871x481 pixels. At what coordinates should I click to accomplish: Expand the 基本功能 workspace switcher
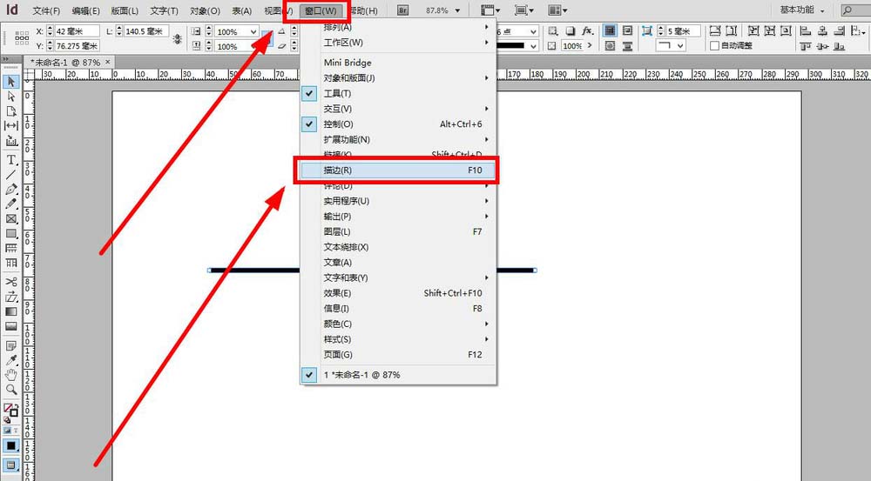(x=801, y=10)
